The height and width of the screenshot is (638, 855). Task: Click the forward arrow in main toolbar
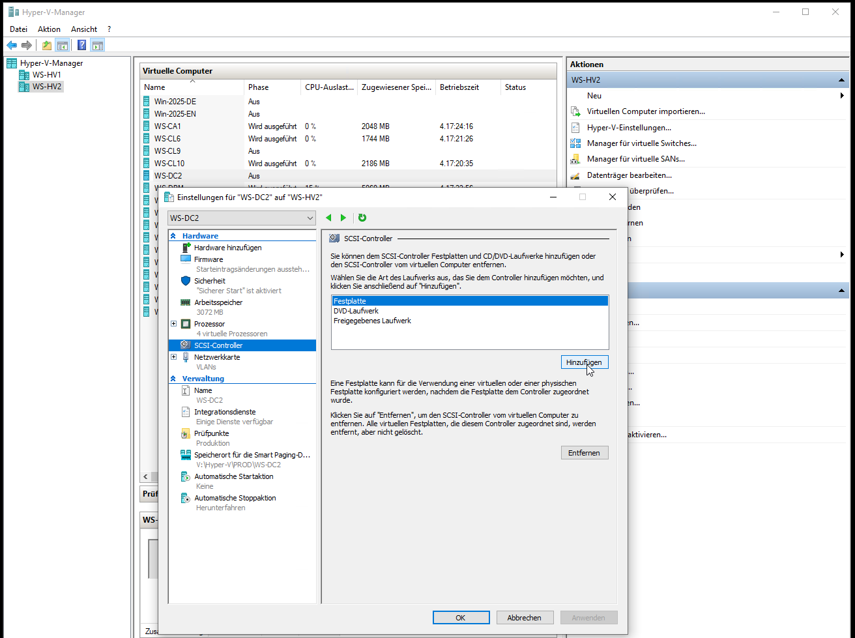tap(27, 45)
